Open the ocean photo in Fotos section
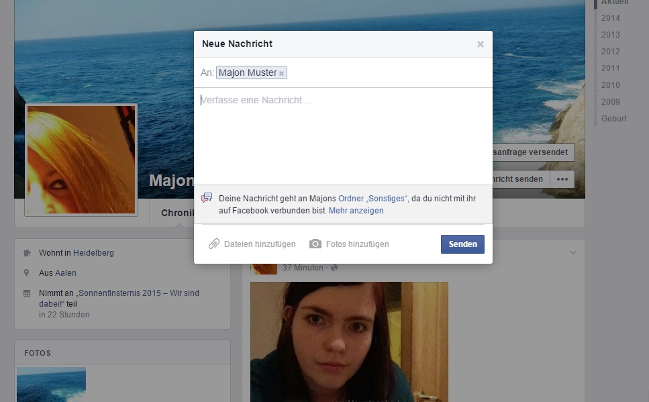Viewport: 649px width, 402px height. coord(51,384)
